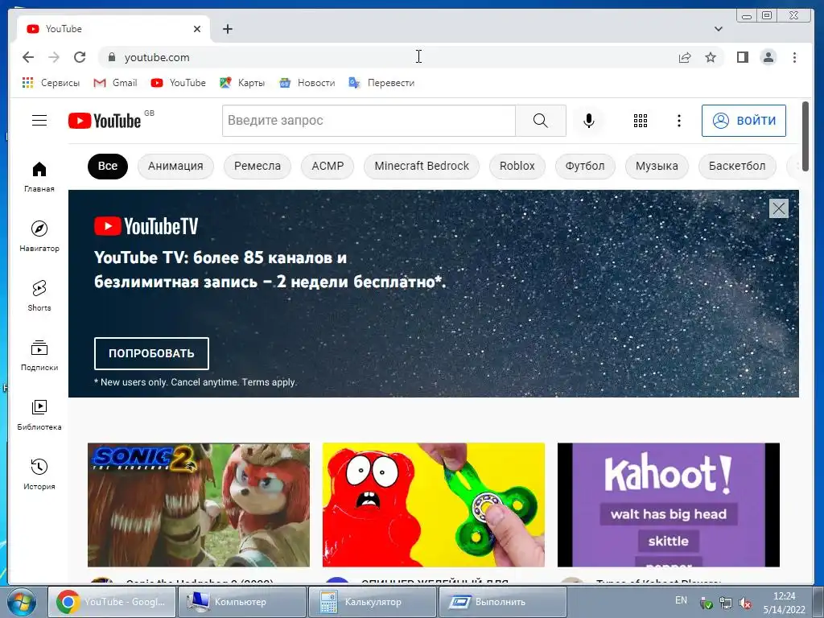
Task: Close the YouTube TV banner
Action: point(778,208)
